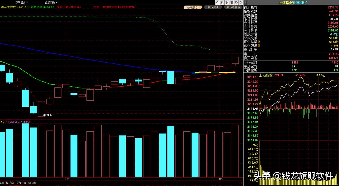Open the 叠加商品 dropdown
339x186 pixels.
pyautogui.click(x=51, y=2)
